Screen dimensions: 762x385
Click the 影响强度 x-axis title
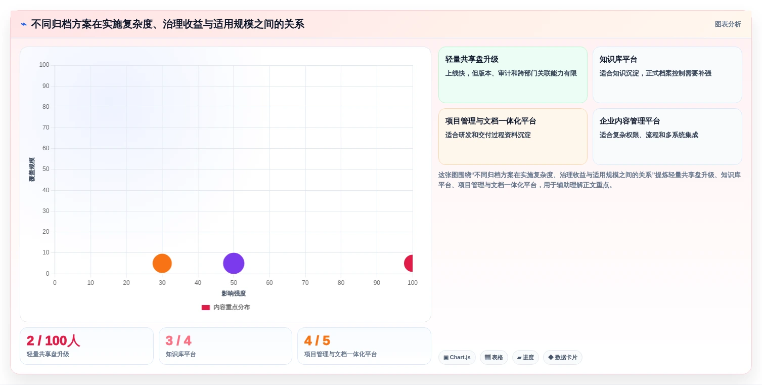click(x=234, y=293)
